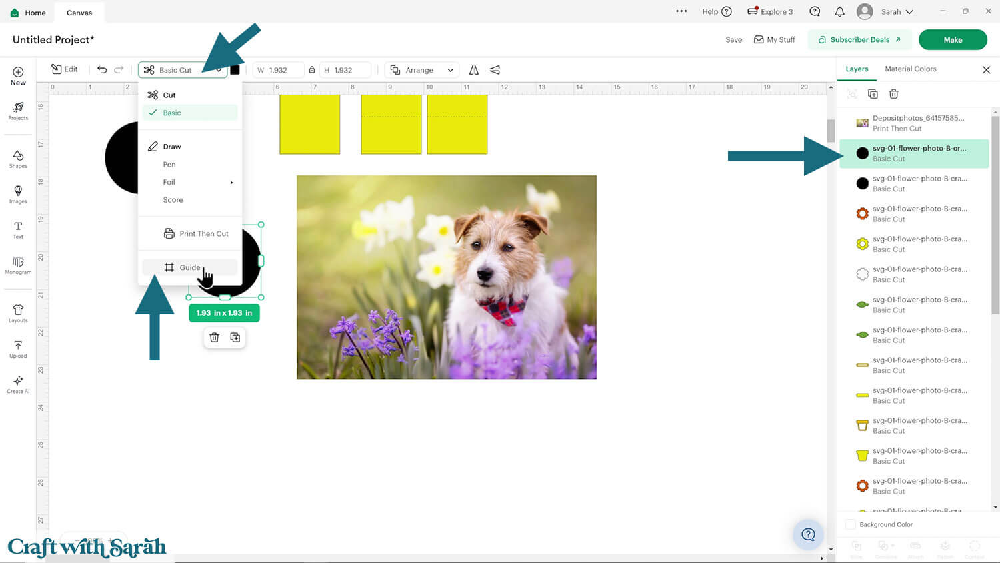Go to the Home tab
This screenshot has width=1000, height=563.
point(28,13)
